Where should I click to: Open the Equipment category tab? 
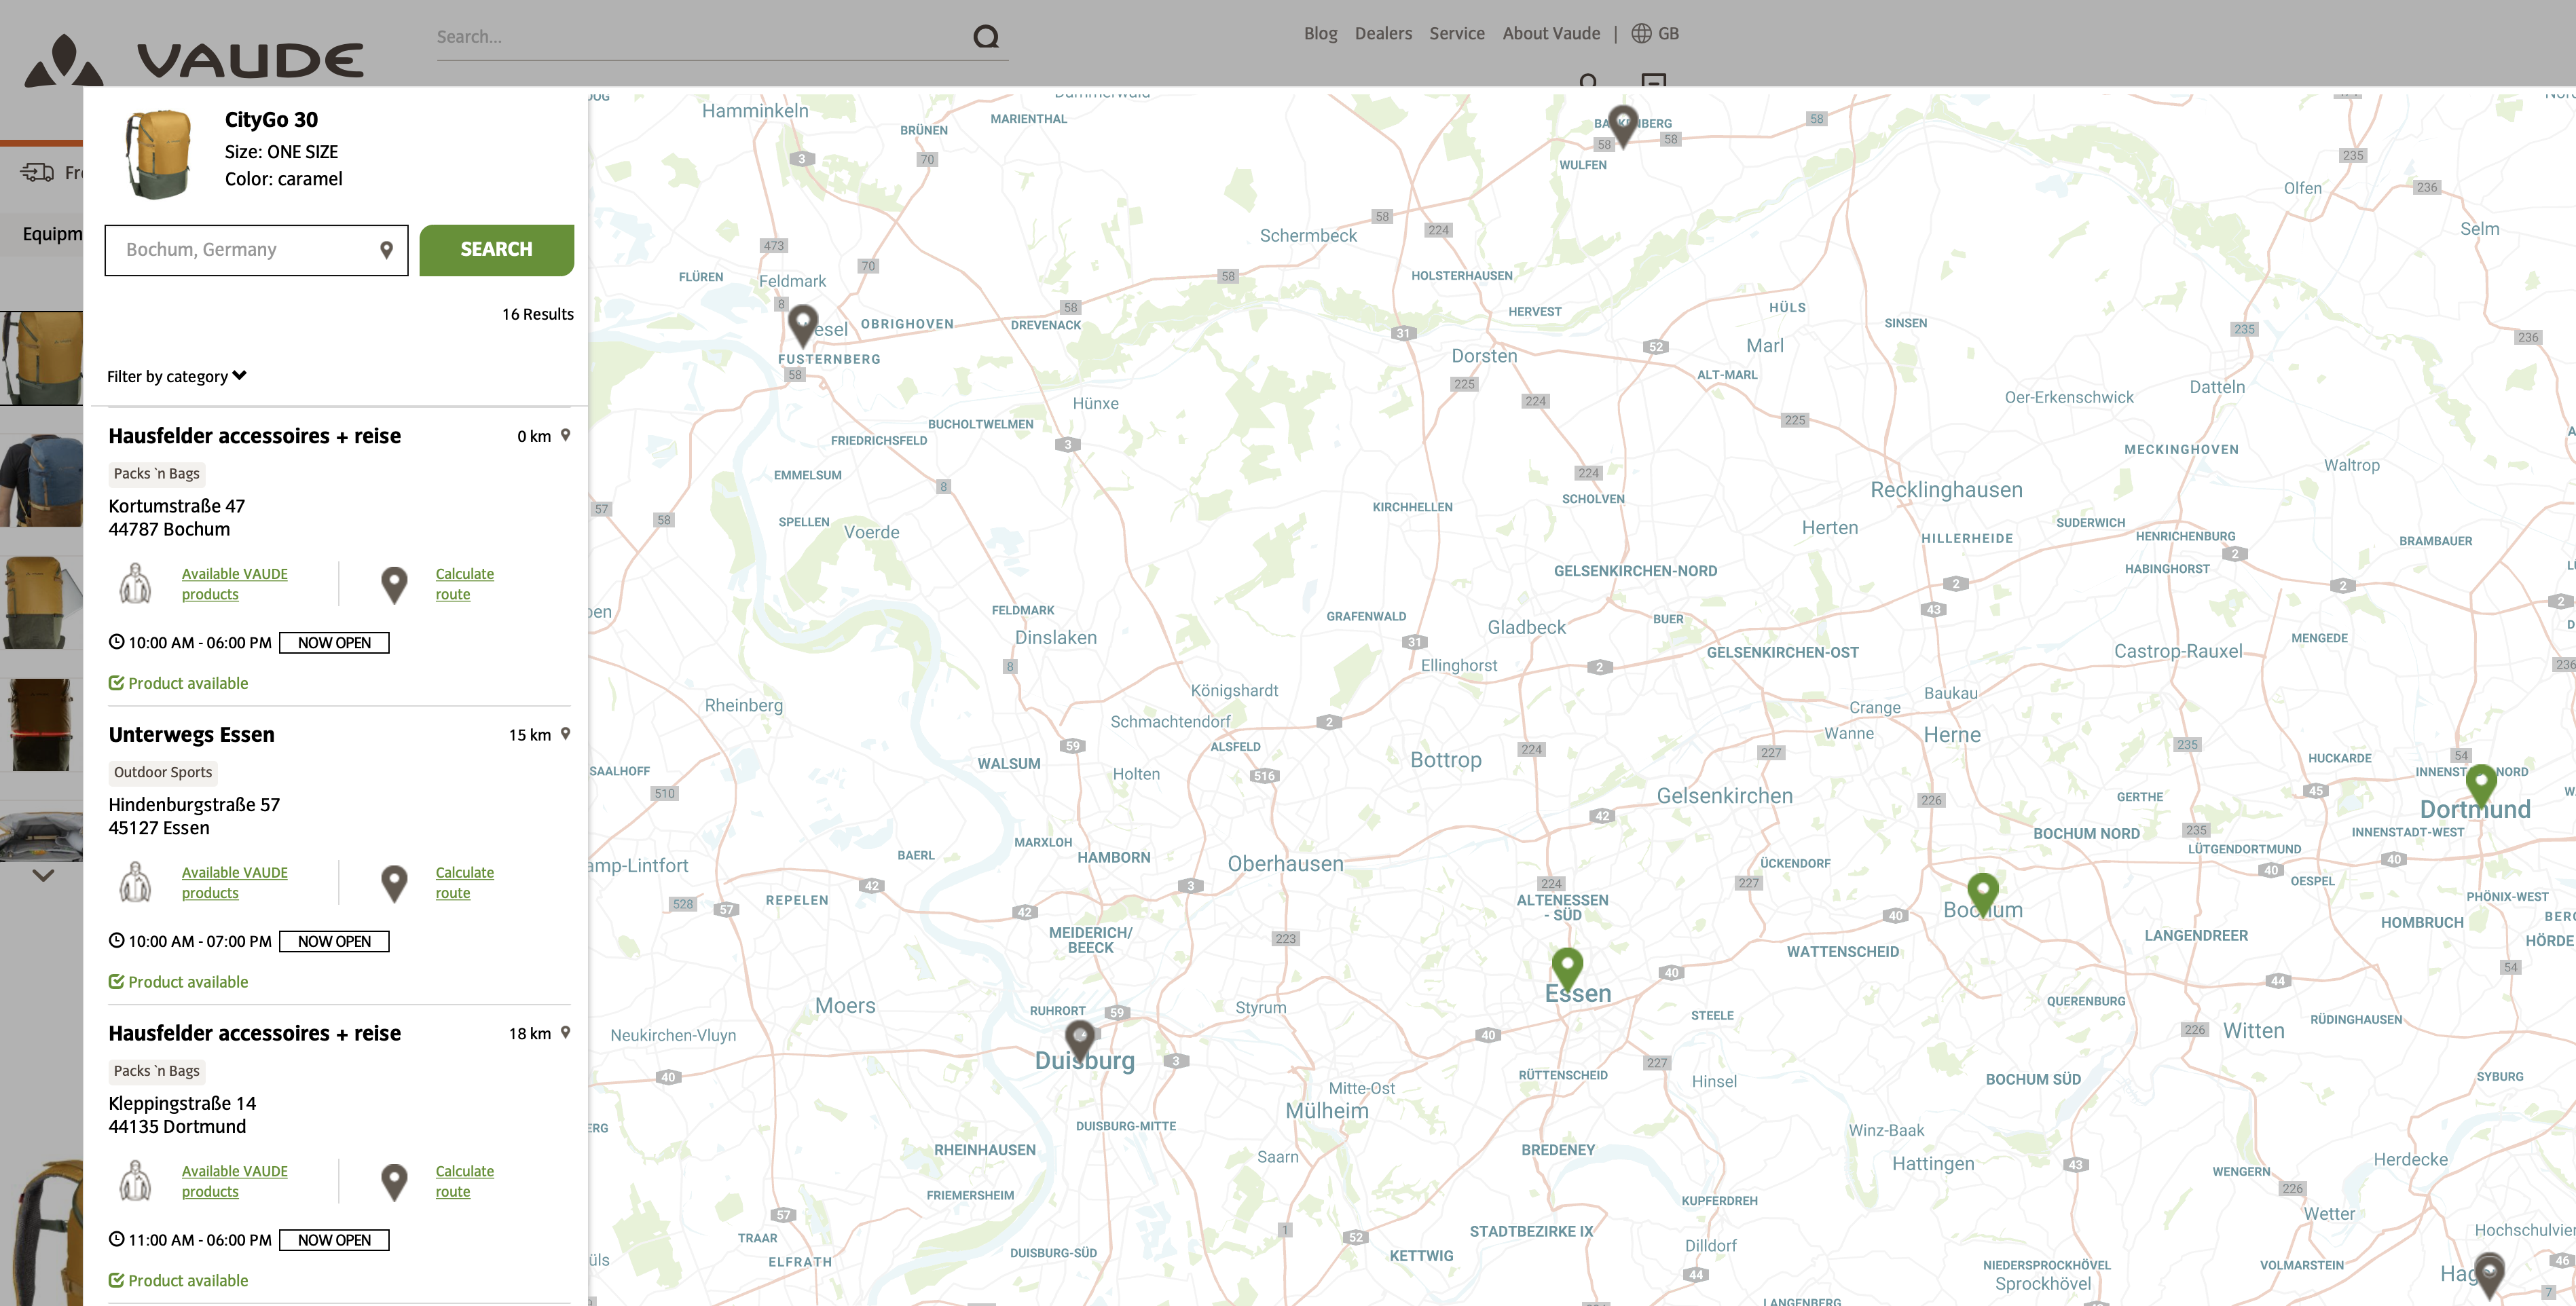[x=52, y=234]
